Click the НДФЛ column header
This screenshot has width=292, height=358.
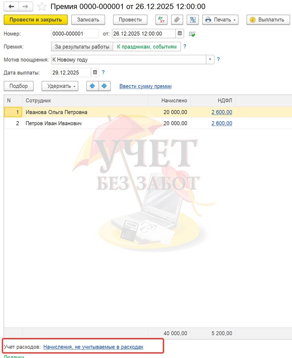(213, 101)
